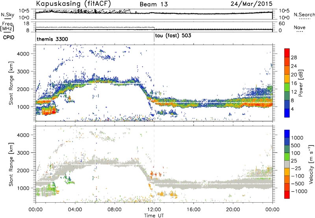Click the '-1000' tick on the velocity colorbar
The image size is (315, 218).
click(299, 191)
